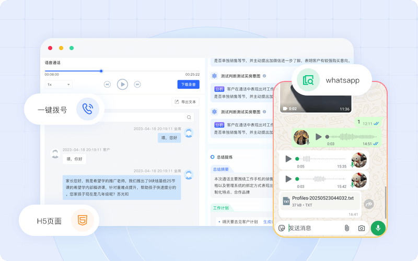Click the 导出文本 export text button
The image size is (418, 261).
click(x=185, y=102)
